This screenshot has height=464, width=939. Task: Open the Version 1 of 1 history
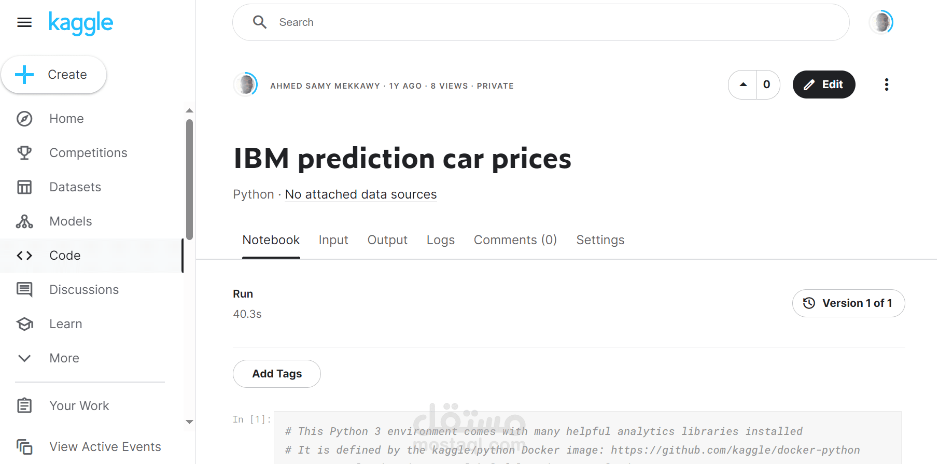848,303
